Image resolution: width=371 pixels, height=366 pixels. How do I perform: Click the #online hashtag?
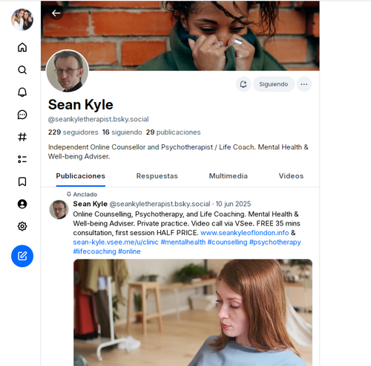[129, 251]
